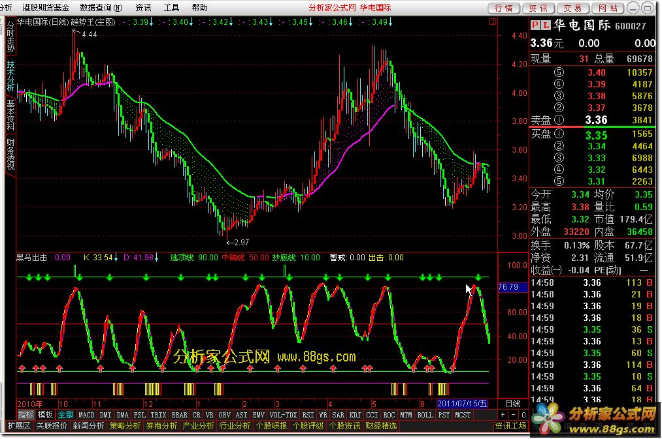Open 关联报价 tab
Viewport: 662px width, 439px height.
click(52, 426)
